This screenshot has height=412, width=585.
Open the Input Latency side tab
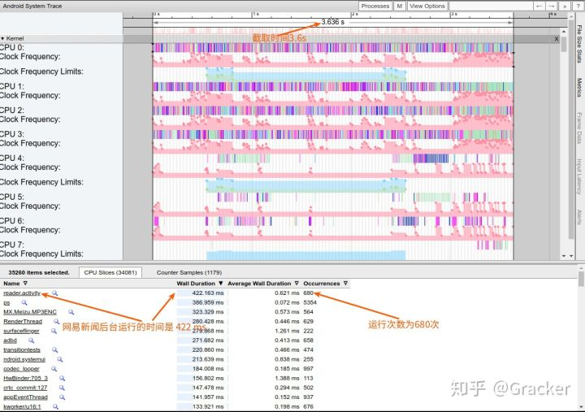579,176
